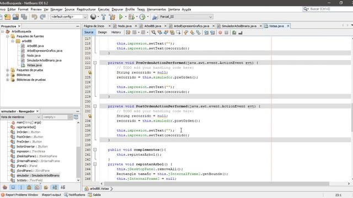Click the Redo arrow icon
This screenshot has width=353, height=198.
[42, 17]
